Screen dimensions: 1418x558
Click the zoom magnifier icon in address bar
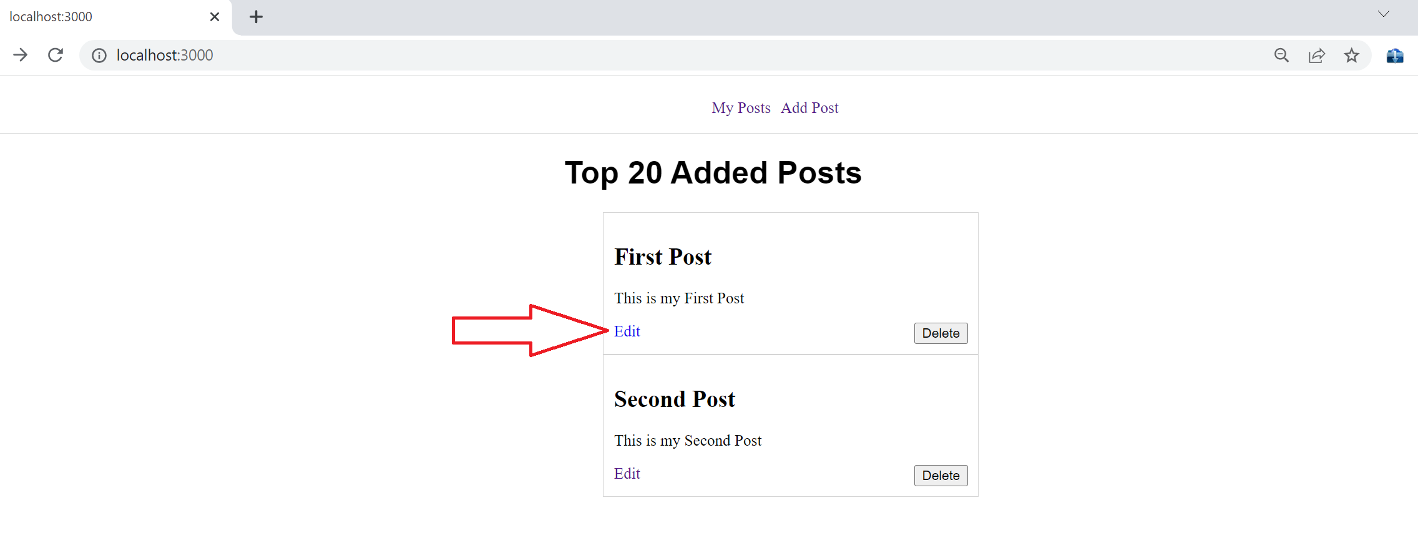1281,56
